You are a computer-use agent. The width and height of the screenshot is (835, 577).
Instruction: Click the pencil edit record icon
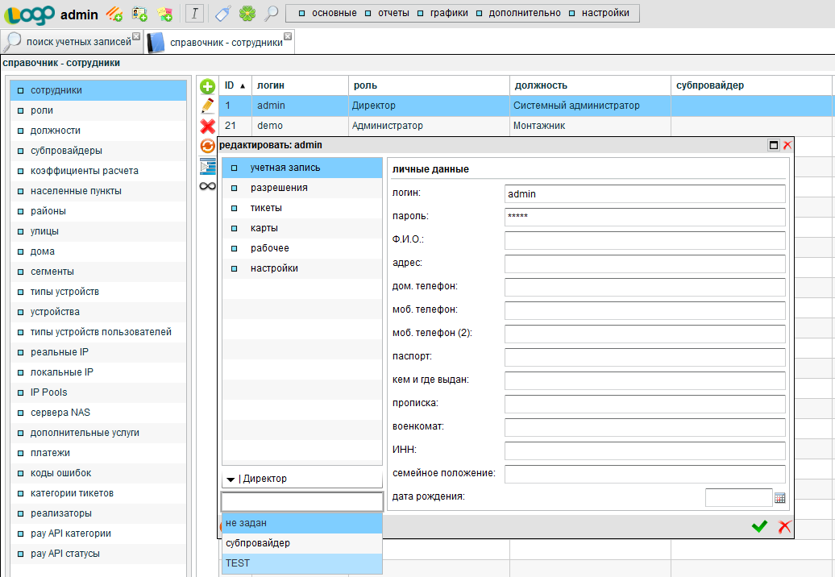pos(207,106)
